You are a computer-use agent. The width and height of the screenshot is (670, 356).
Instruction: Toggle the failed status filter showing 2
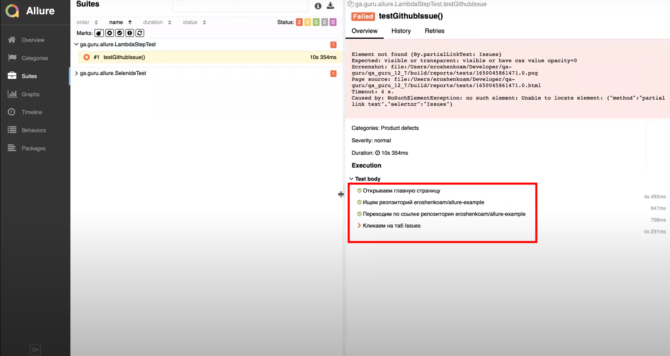pos(299,22)
